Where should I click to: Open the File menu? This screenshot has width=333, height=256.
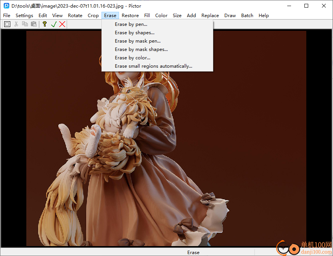pos(6,16)
